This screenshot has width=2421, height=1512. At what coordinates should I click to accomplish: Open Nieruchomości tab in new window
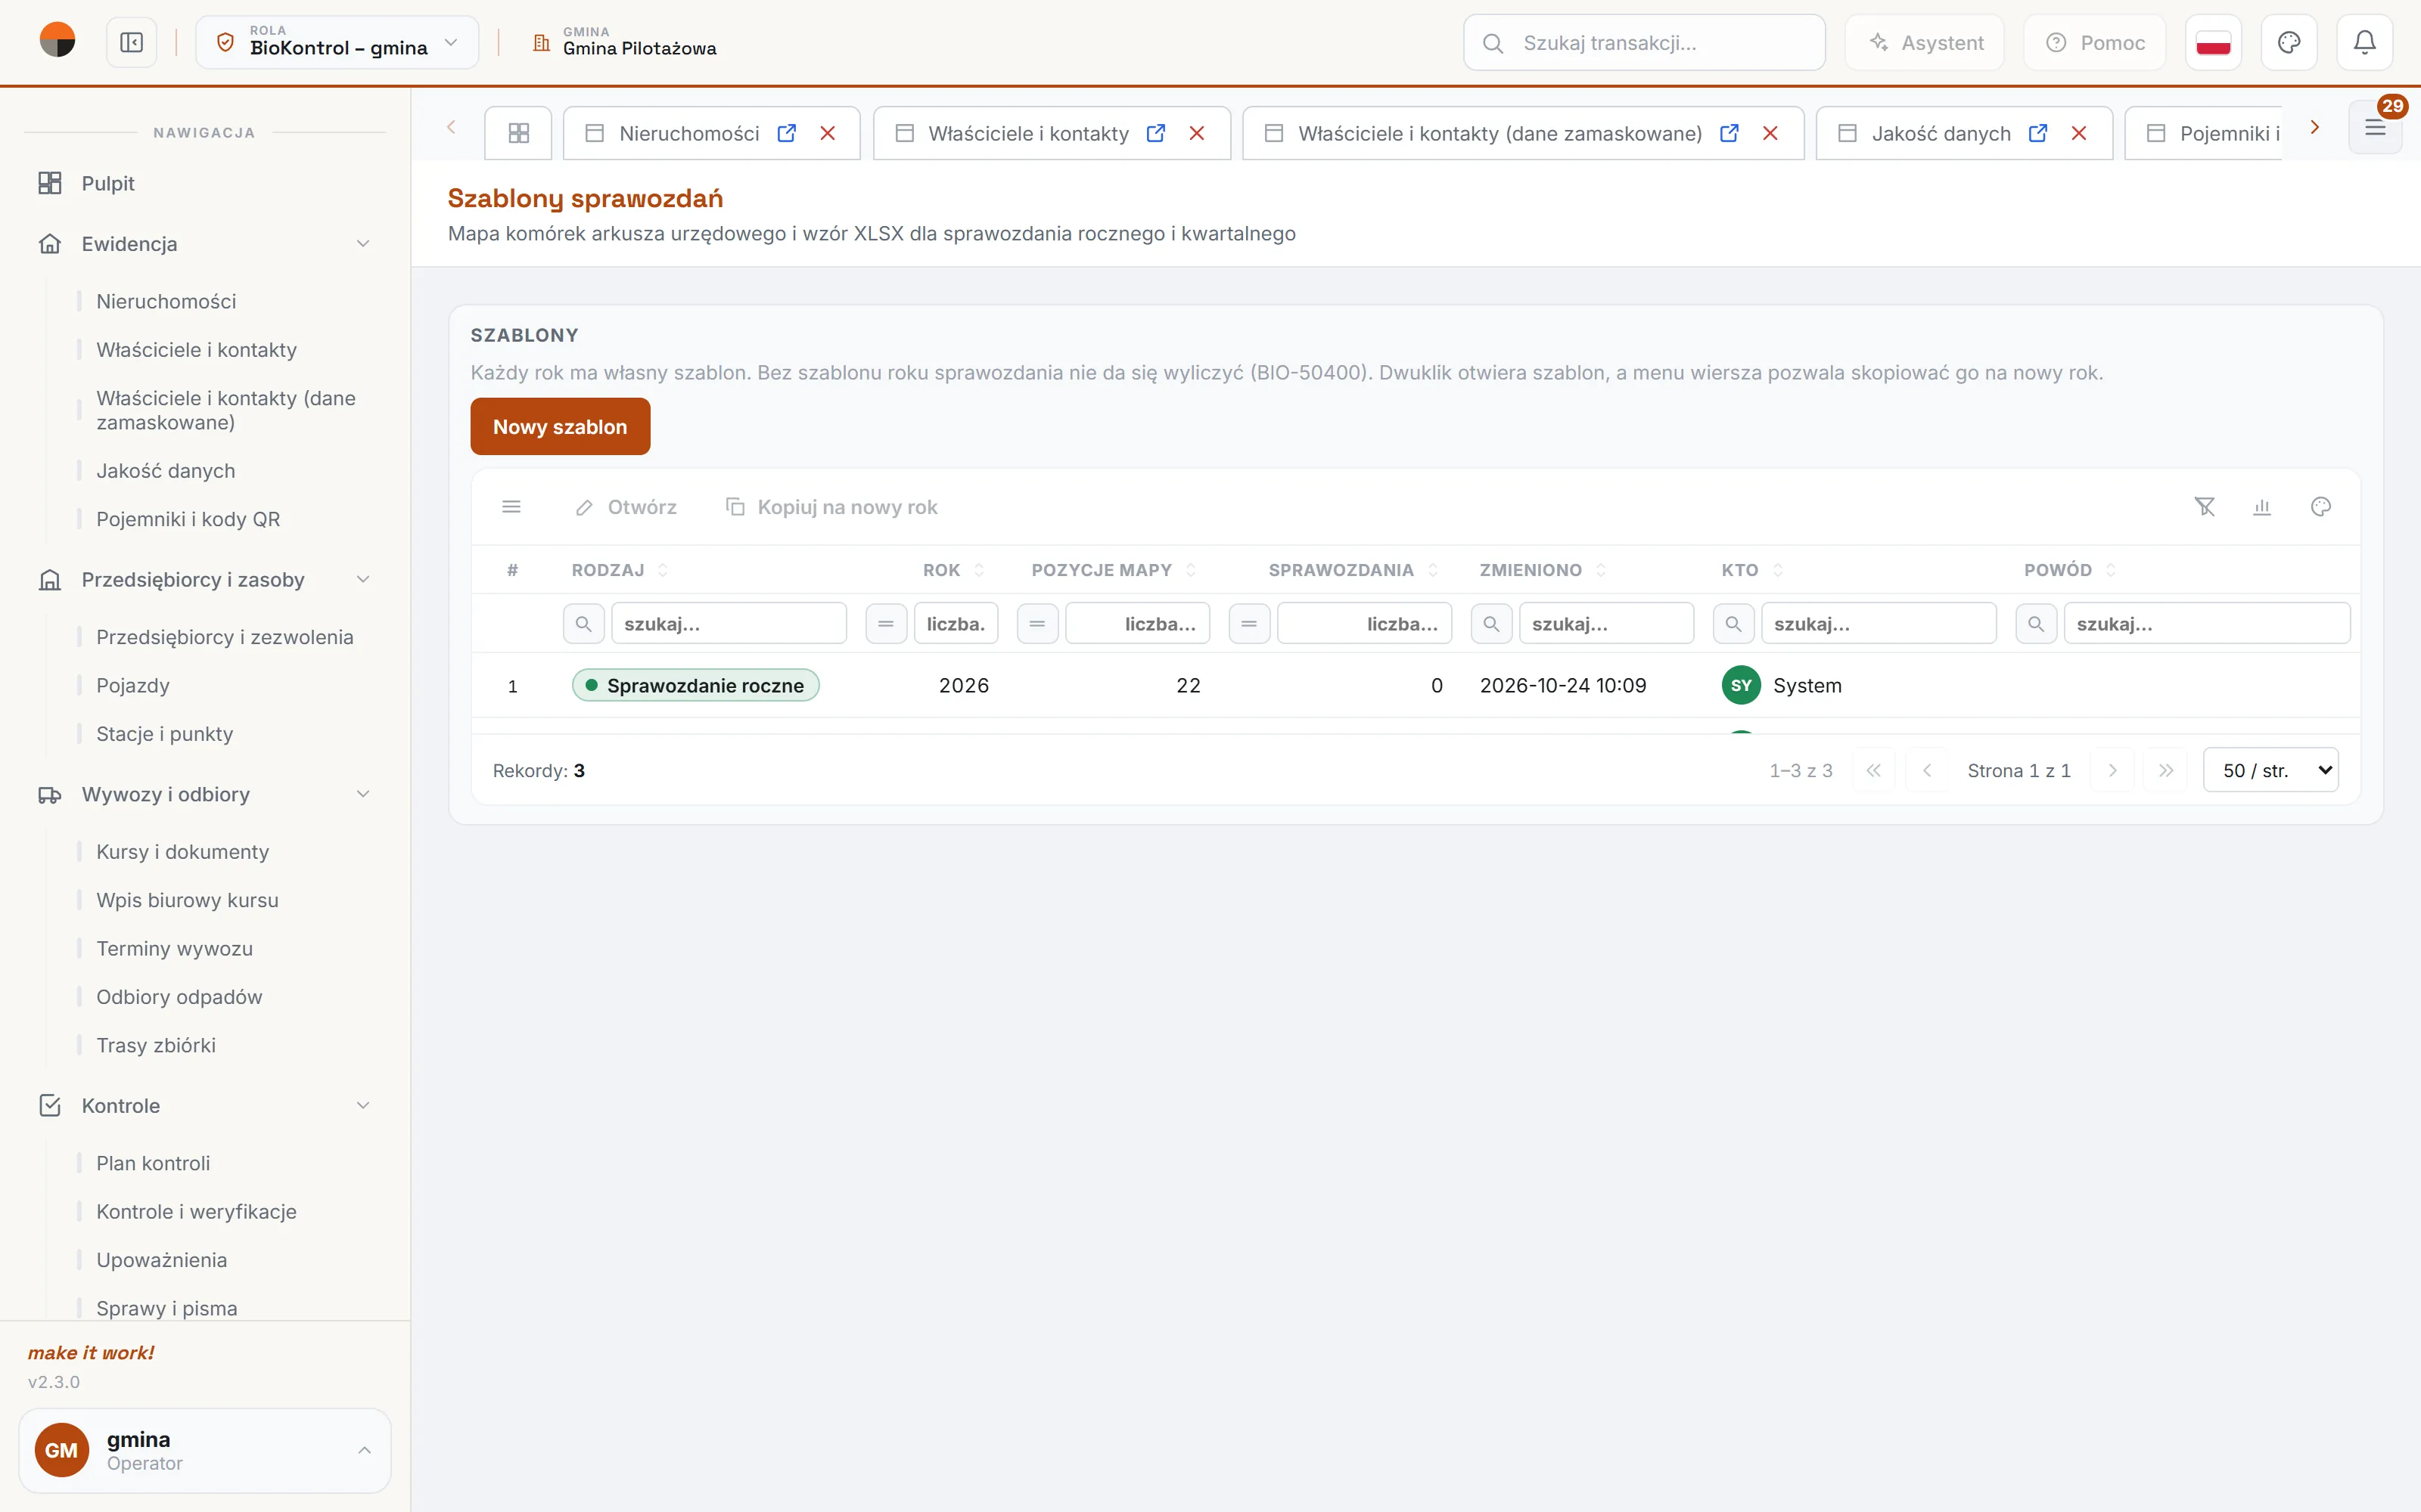786,133
